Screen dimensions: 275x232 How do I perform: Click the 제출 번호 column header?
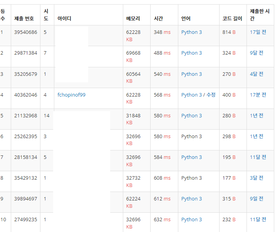point(24,18)
